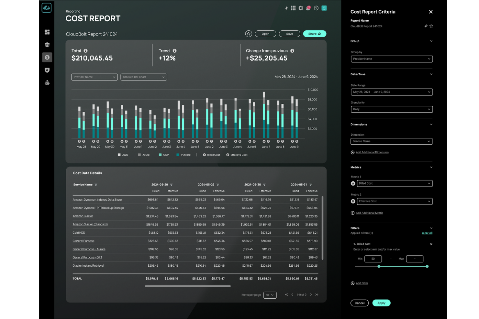Click the table vertical scrollbar
The height and width of the screenshot is (319, 479).
pyautogui.click(x=322, y=228)
